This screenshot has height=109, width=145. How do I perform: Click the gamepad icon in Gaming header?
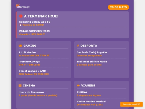(x=20, y=45)
